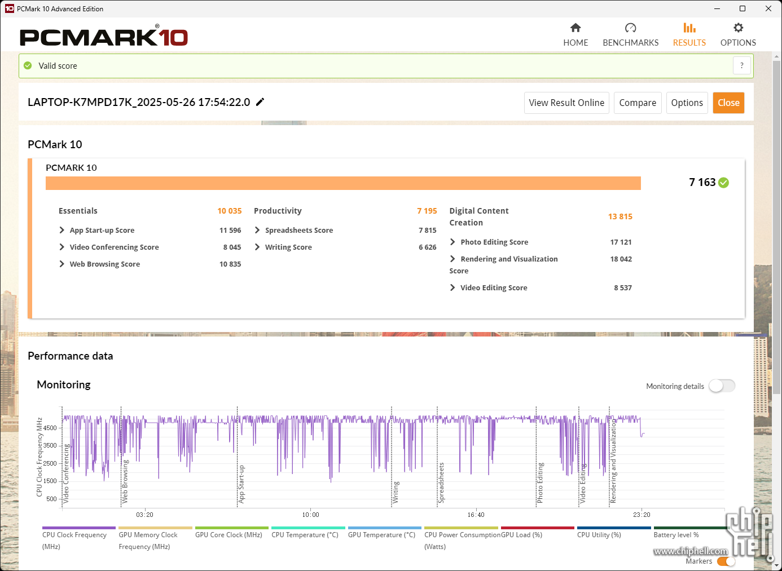The width and height of the screenshot is (782, 571).
Task: Click the overall score 7 163
Action: coord(702,182)
